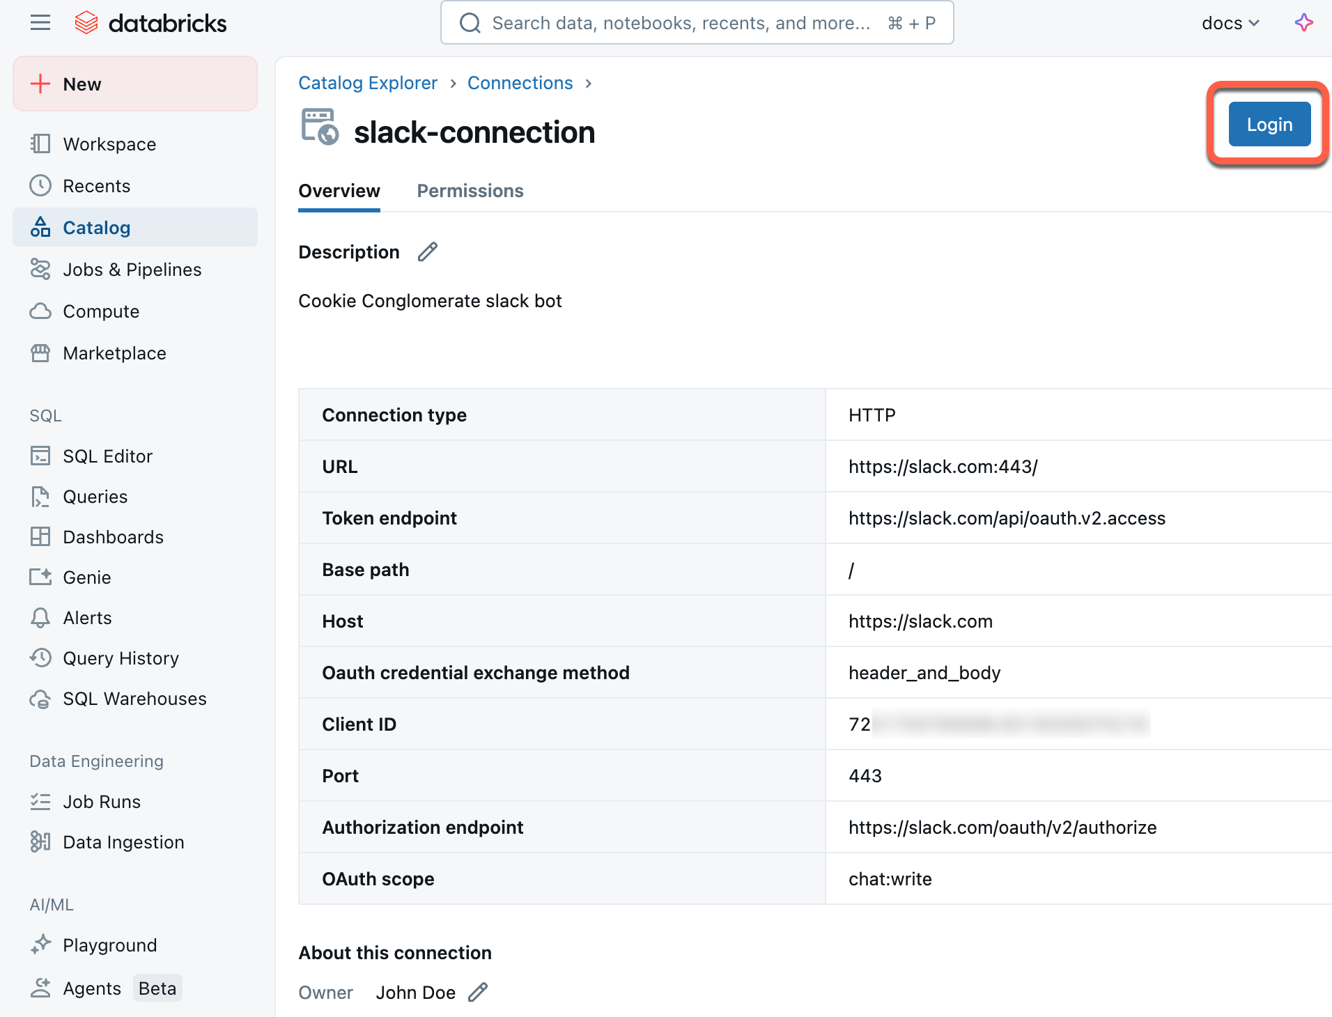This screenshot has width=1332, height=1017.
Task: Select the Overview tab
Action: (x=339, y=191)
